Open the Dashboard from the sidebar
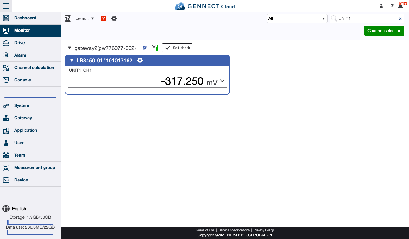This screenshot has width=409, height=239. (x=25, y=18)
